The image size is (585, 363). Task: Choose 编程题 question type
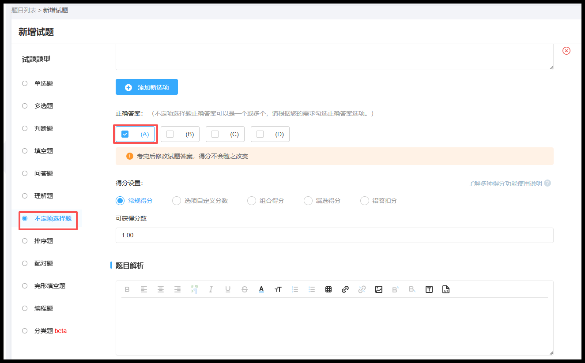click(x=38, y=308)
